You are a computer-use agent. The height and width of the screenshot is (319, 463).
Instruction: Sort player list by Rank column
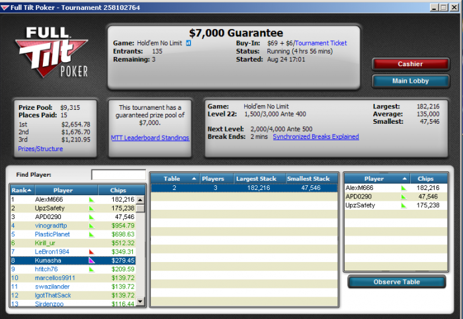point(22,190)
